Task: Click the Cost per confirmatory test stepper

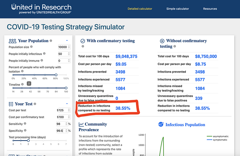Action: point(69,117)
